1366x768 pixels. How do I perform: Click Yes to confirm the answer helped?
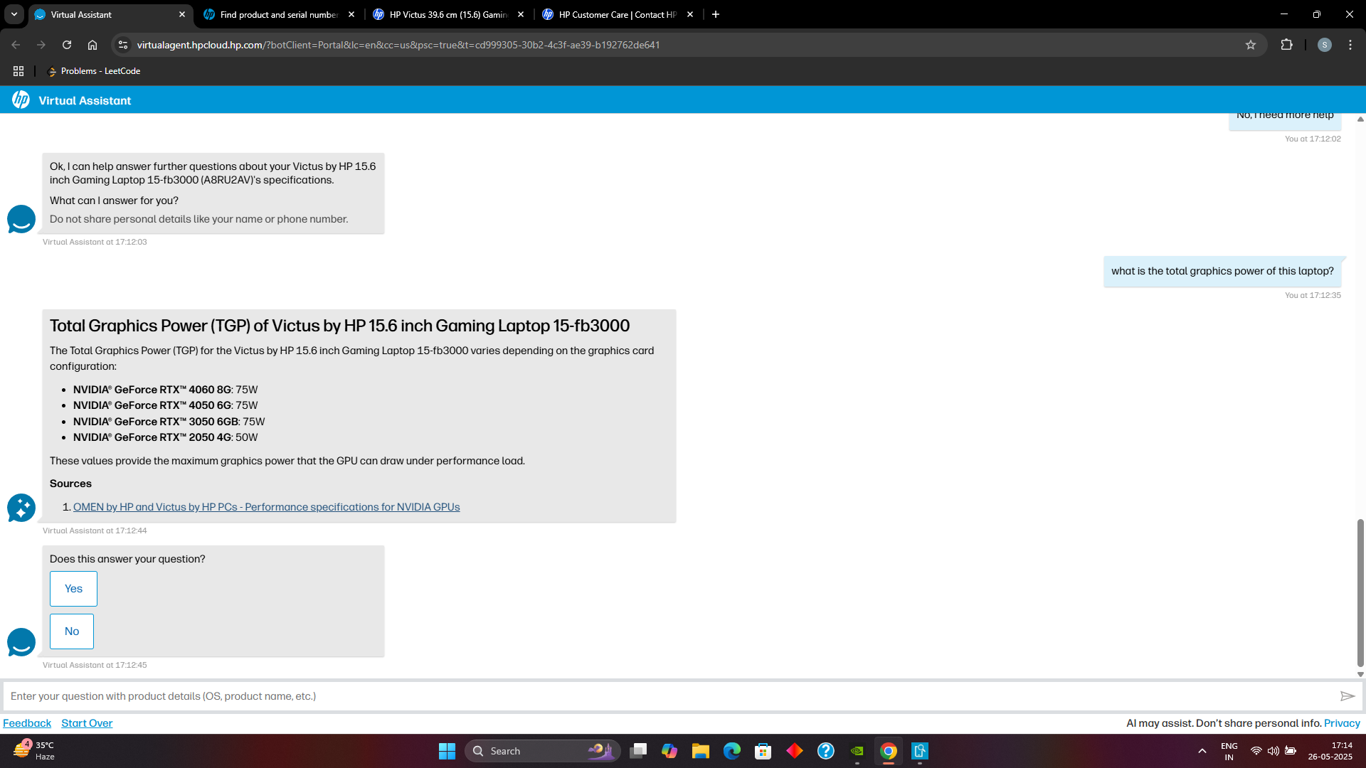click(x=73, y=589)
